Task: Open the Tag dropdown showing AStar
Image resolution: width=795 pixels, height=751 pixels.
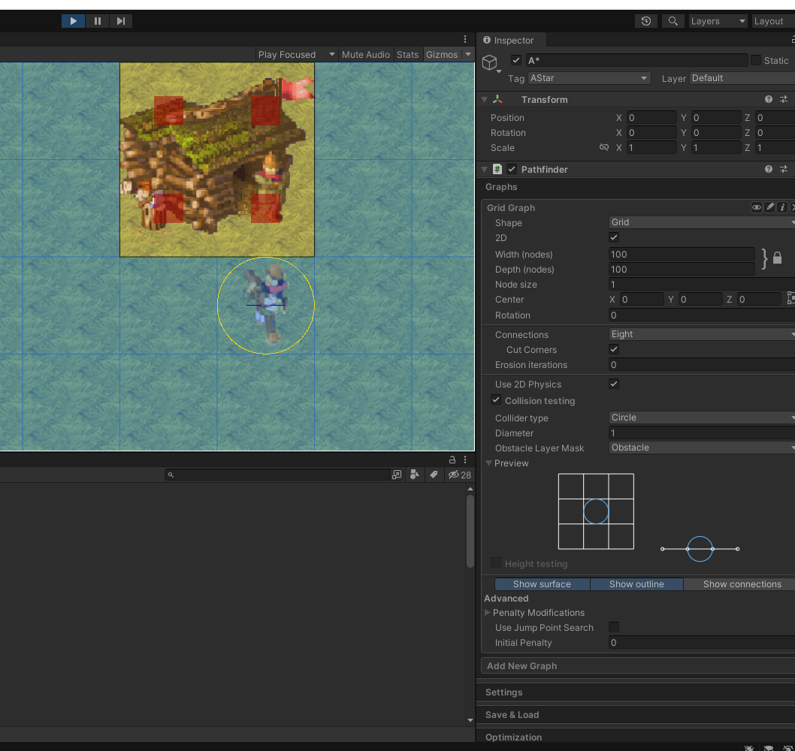Action: [588, 78]
